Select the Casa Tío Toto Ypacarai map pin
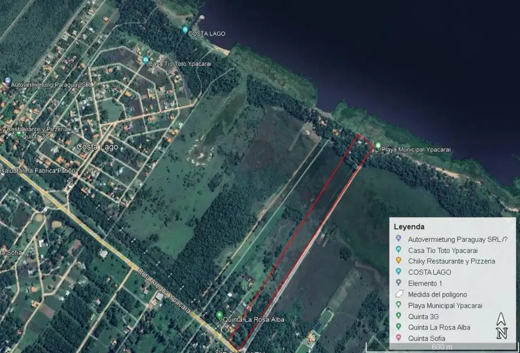Viewport: 520px width, 353px height. pyautogui.click(x=146, y=60)
